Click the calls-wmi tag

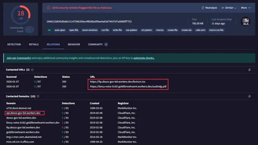click(200, 30)
